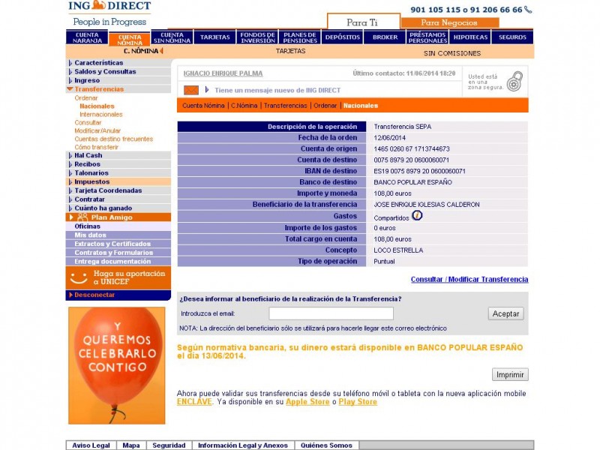Open the orange balloon promotional banner
600x450 pixels.
coord(117,365)
